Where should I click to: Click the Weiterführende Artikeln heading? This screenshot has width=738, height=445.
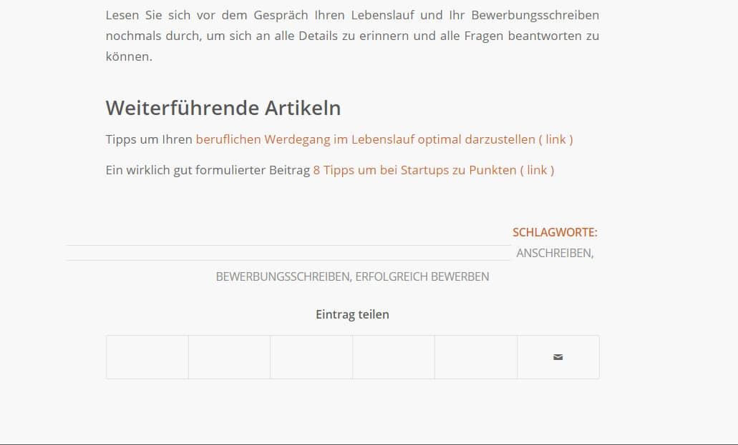[x=223, y=108]
